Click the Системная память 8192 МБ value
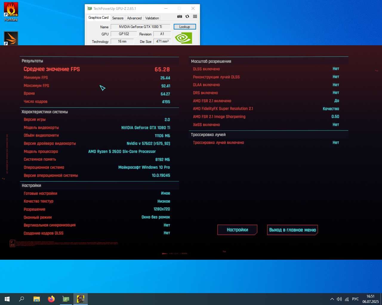This screenshot has height=305, width=382. [x=162, y=160]
